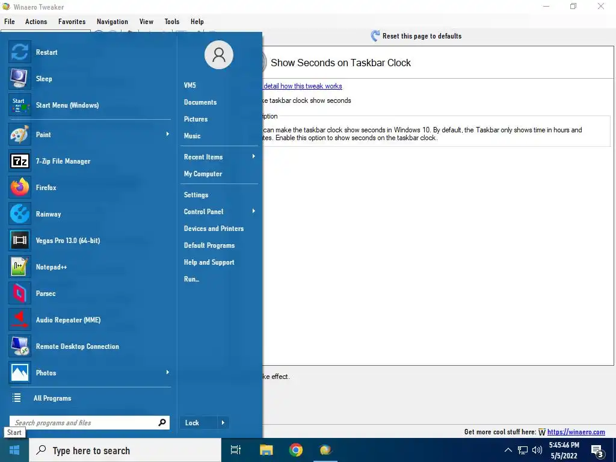
Task: Open the View menu
Action: coord(146,22)
